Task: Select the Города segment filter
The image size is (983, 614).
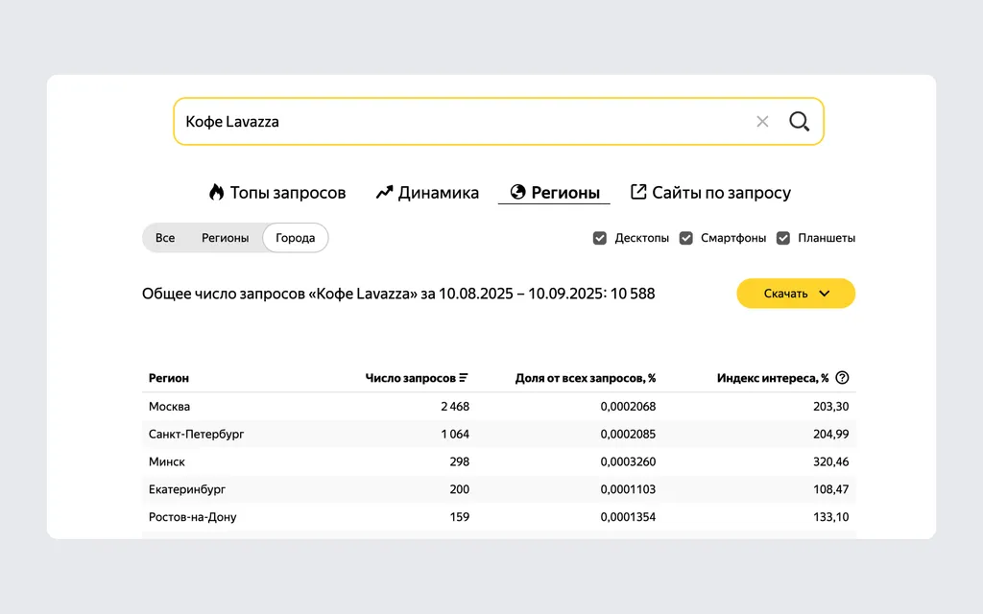Action: click(x=296, y=238)
